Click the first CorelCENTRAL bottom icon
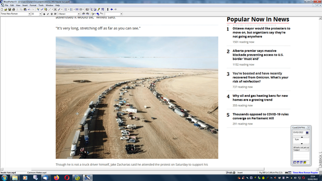 click(x=295, y=162)
